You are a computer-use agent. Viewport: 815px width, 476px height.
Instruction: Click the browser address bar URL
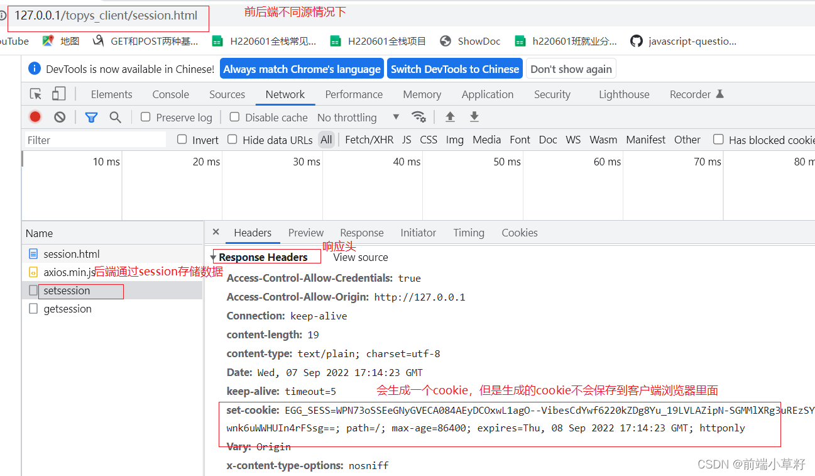click(106, 16)
